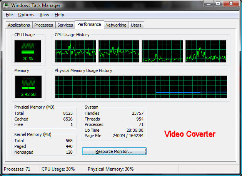Select the Performance tab
The width and height of the screenshot is (242, 176).
[x=89, y=24]
